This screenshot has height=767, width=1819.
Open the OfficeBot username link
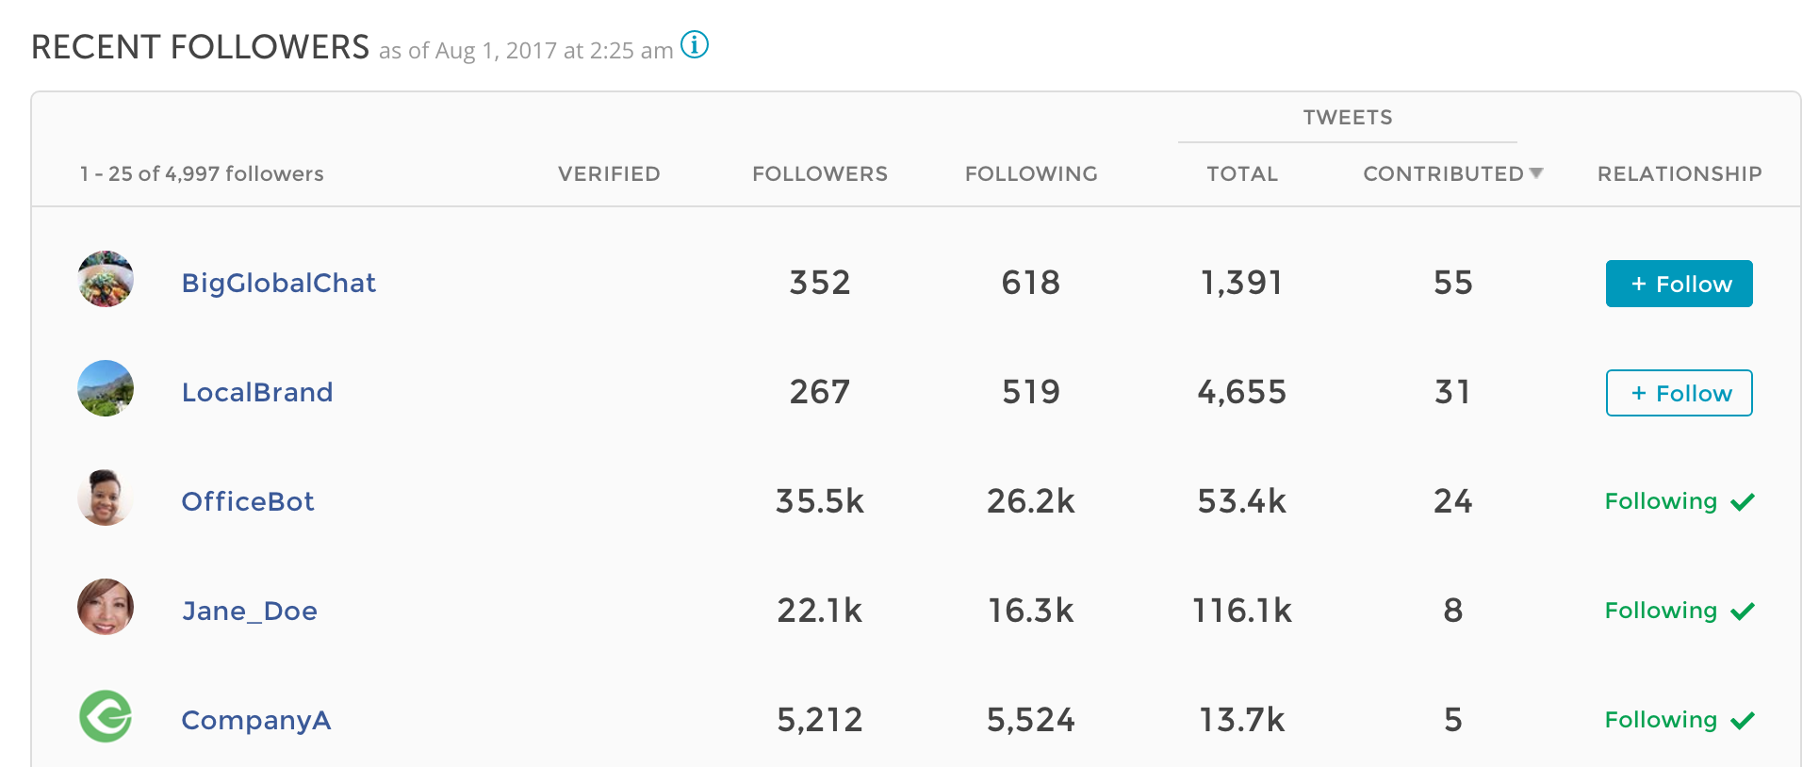tap(248, 501)
